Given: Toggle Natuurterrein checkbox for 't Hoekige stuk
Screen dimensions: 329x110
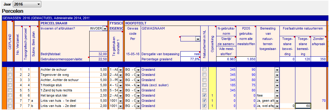Looking at the screenshot, I should (204, 85).
